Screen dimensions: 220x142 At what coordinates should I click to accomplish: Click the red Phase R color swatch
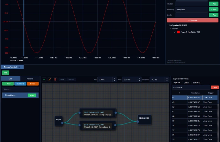pos(179,32)
